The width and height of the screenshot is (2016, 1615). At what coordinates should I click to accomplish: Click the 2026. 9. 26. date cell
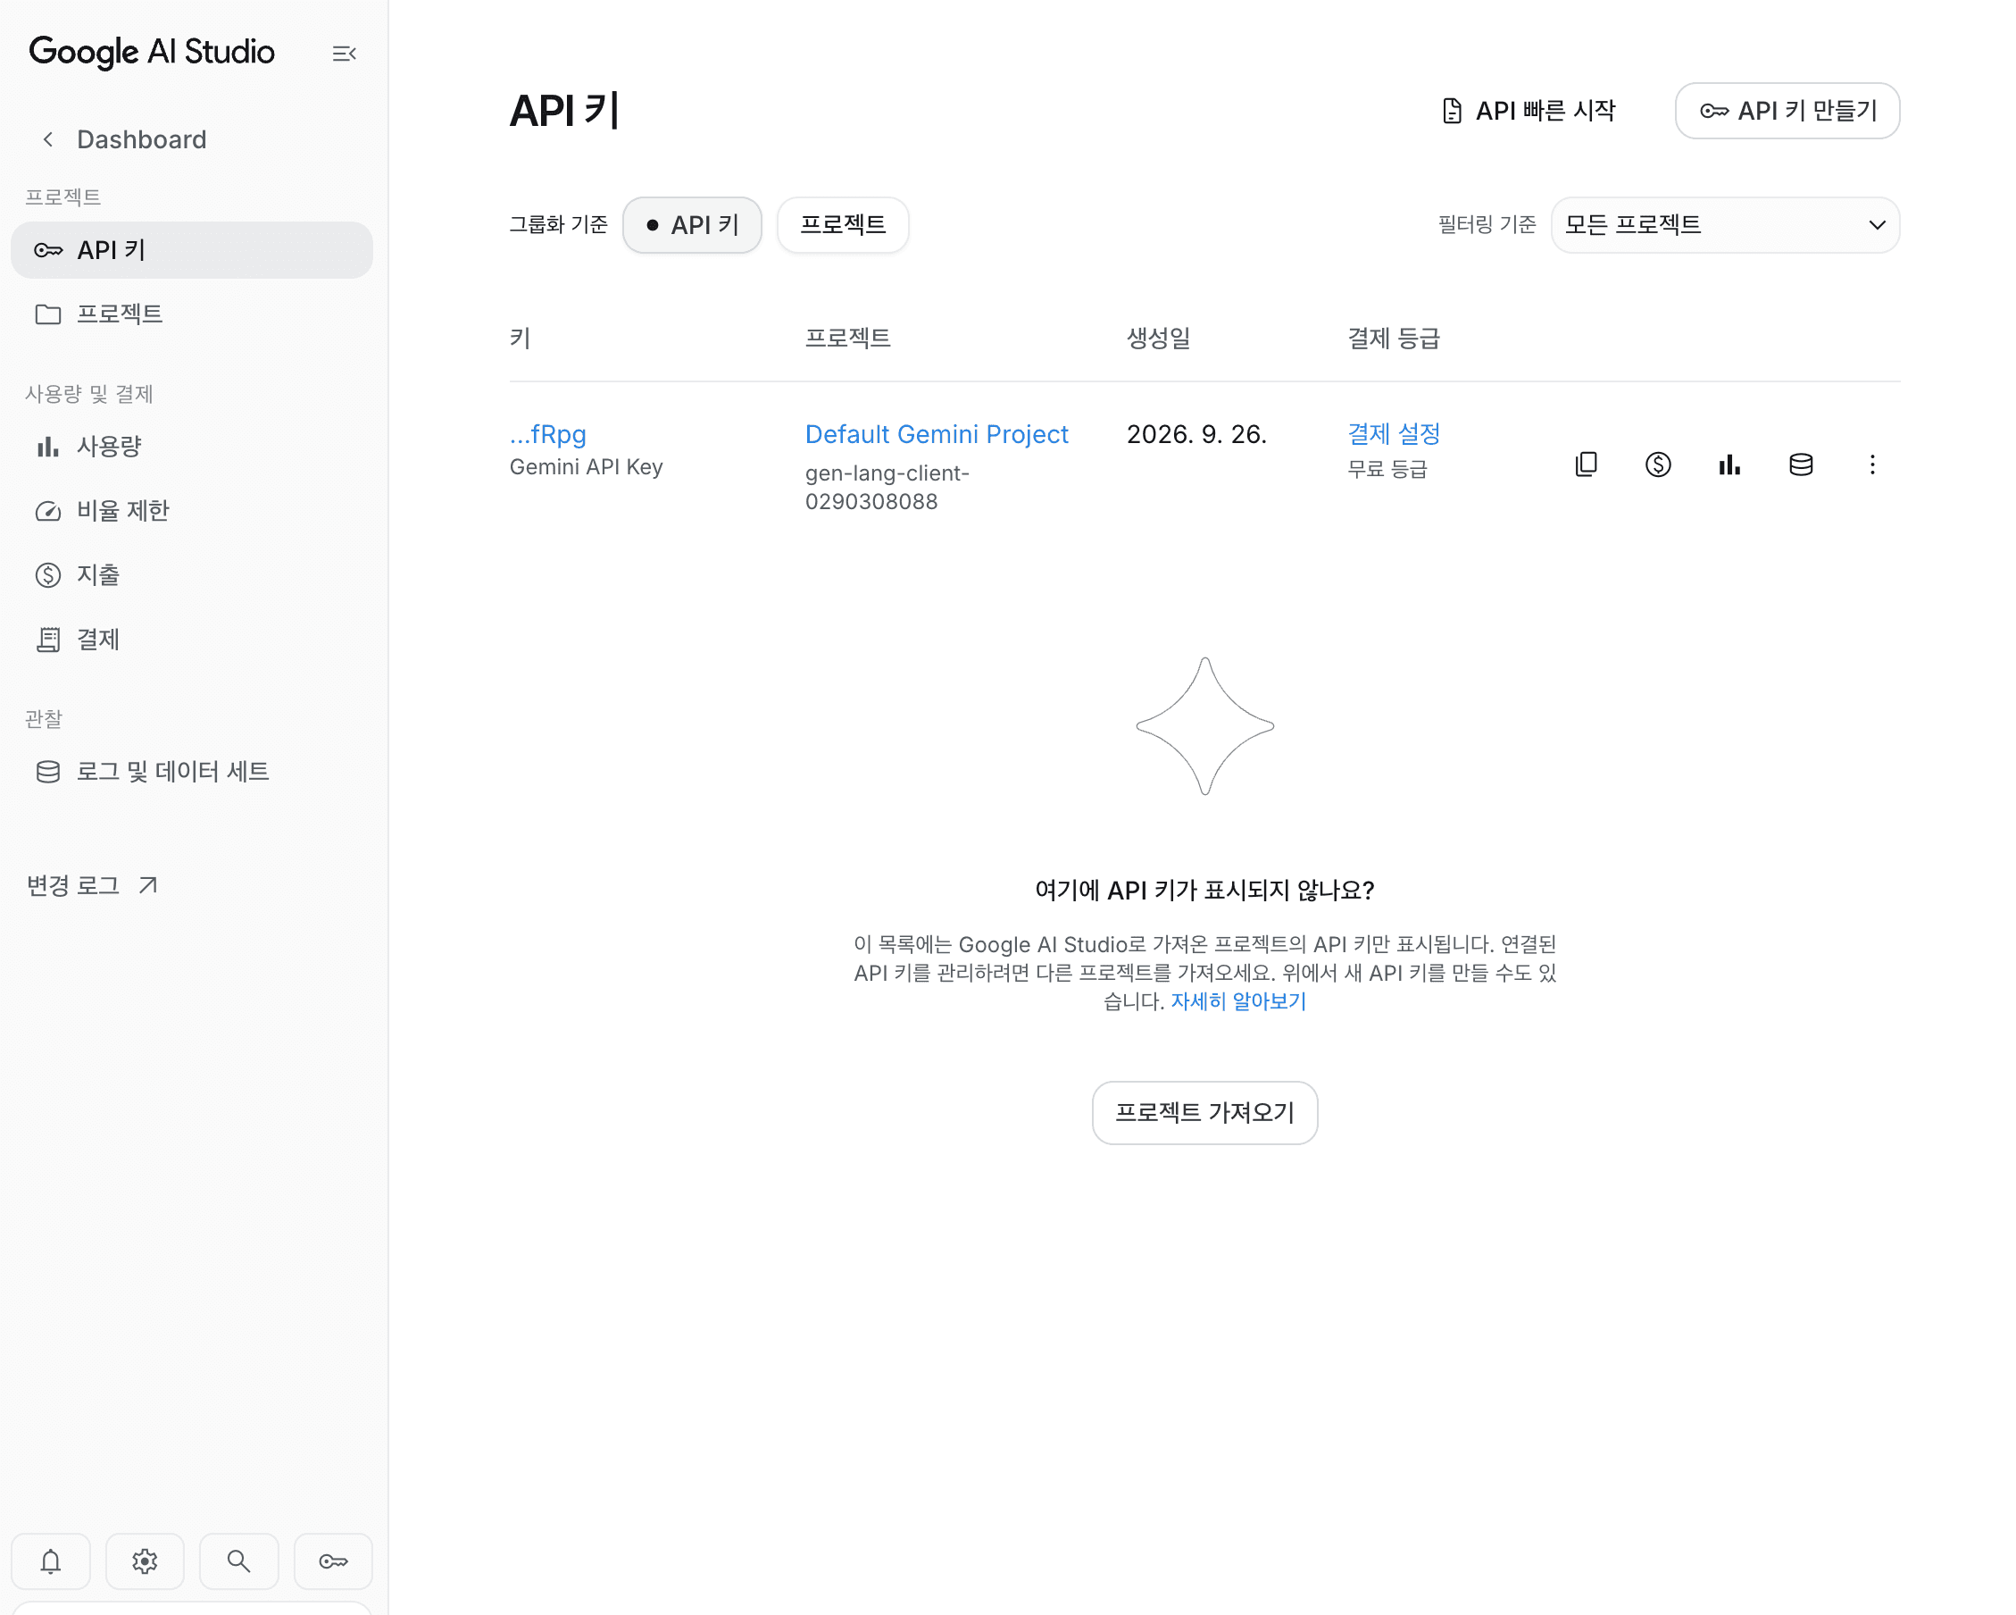click(x=1196, y=434)
